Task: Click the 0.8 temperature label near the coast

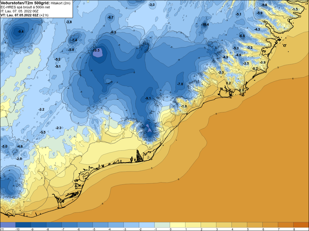Action: point(242,90)
